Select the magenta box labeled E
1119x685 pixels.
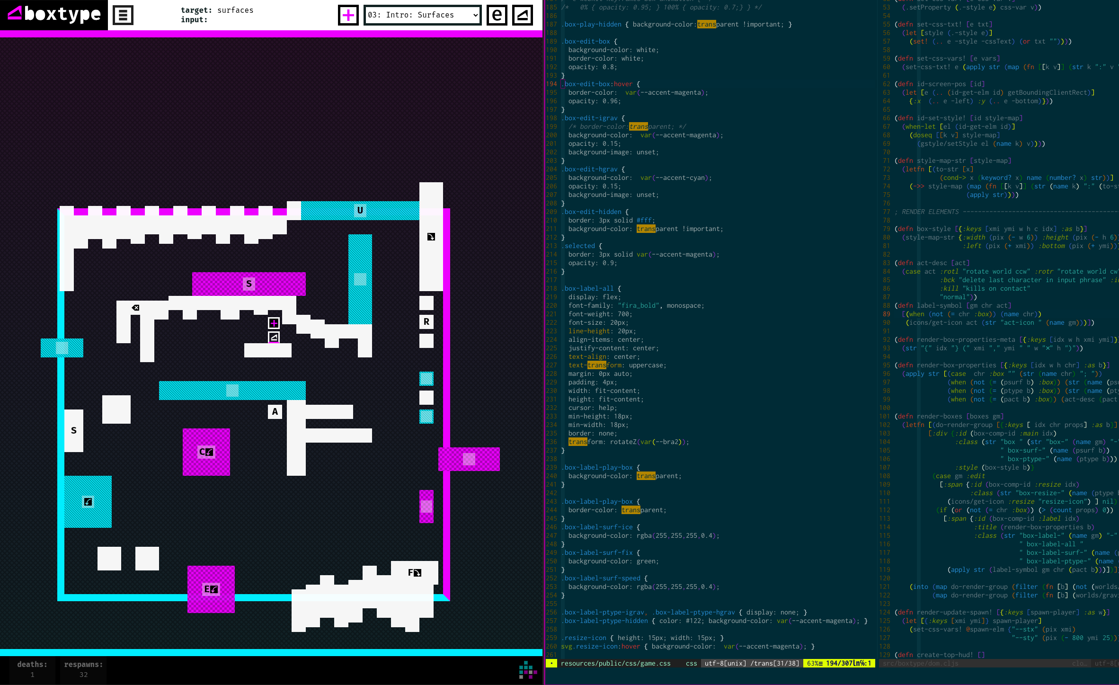211,589
